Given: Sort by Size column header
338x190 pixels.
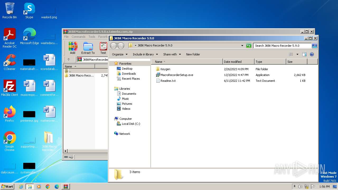Looking at the screenshot, I should 297,62.
